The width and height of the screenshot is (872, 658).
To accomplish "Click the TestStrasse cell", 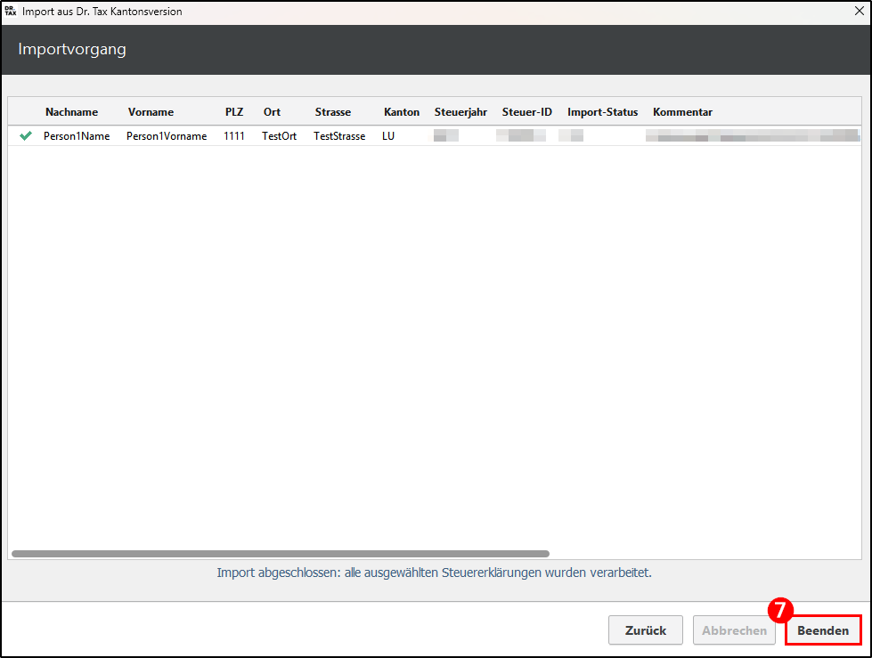I will click(x=339, y=136).
